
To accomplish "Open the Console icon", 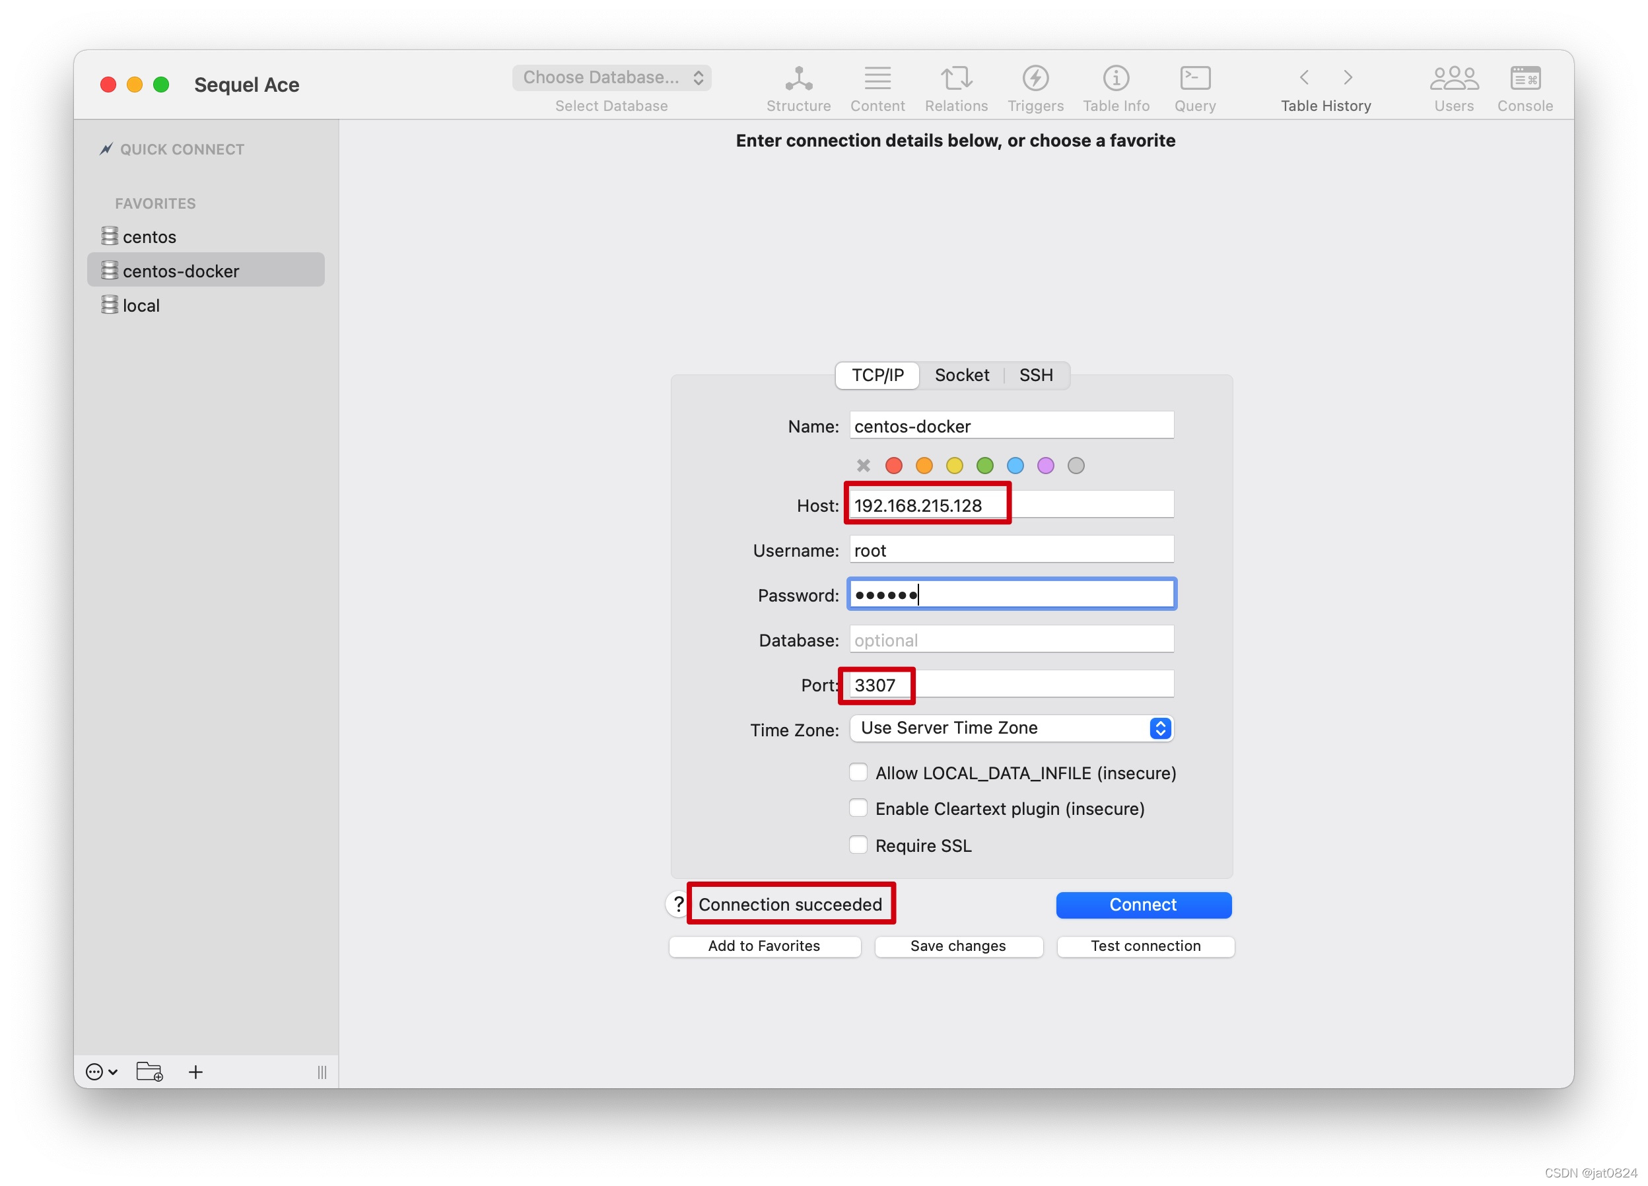I will click(1525, 79).
